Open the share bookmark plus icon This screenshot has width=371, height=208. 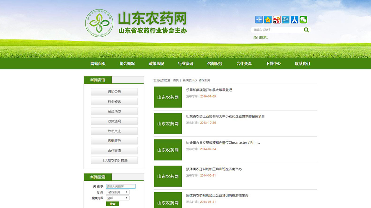click(x=258, y=20)
